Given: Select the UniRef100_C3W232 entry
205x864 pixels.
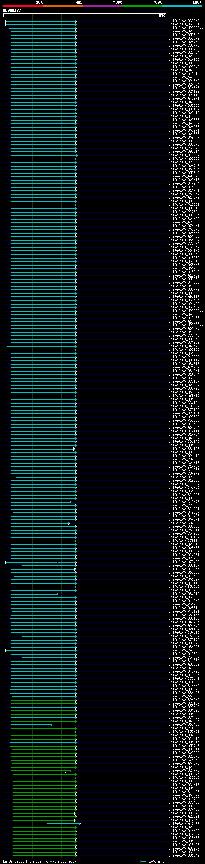Looking at the screenshot, I should [184, 523].
